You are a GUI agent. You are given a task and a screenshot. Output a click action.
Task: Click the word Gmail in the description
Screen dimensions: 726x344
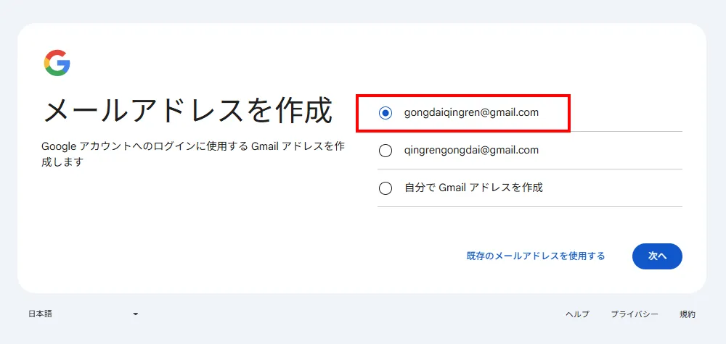265,146
